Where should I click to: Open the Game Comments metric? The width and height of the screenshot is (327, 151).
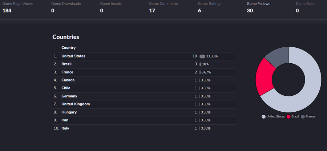(x=163, y=7)
